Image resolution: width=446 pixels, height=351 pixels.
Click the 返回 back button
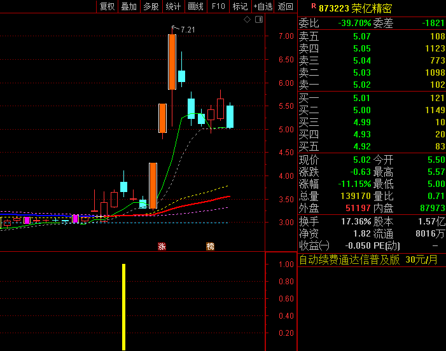coord(285,6)
